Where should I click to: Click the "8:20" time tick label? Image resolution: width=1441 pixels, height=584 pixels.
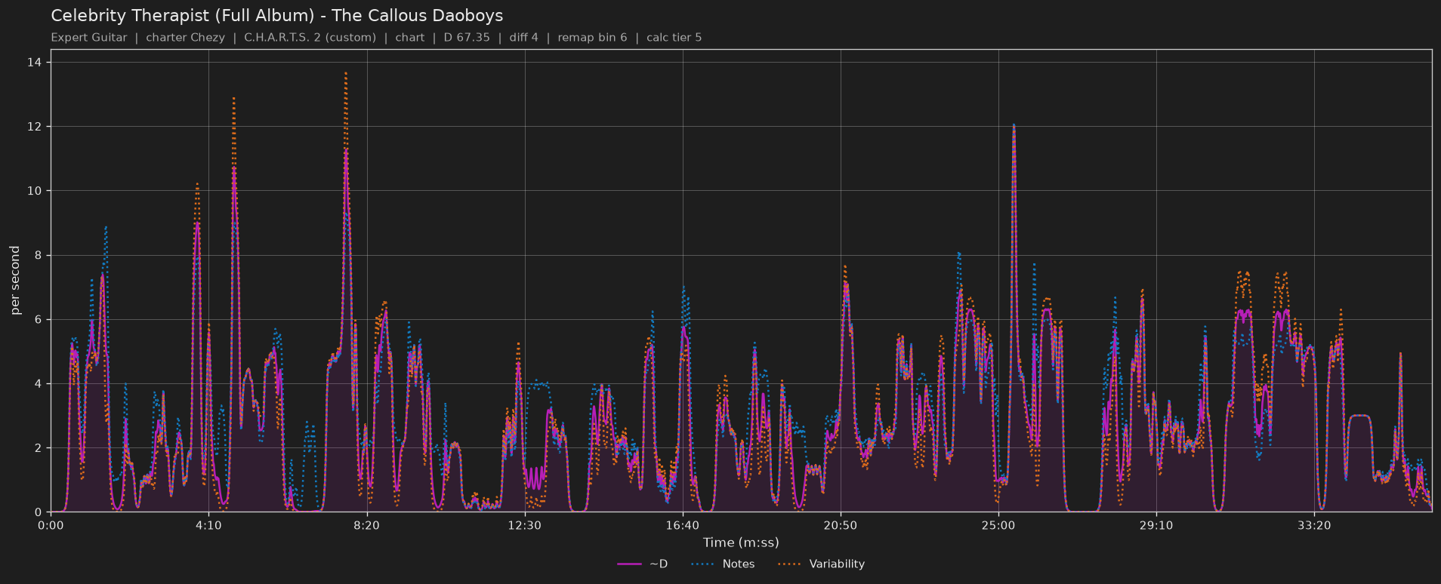tap(367, 526)
